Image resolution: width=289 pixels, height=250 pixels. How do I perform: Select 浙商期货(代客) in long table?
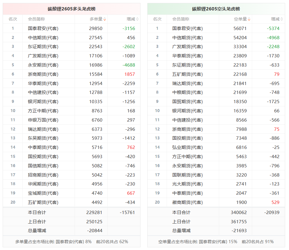[x=43, y=74]
